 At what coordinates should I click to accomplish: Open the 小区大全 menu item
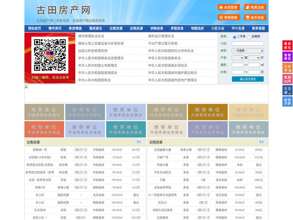(218, 29)
